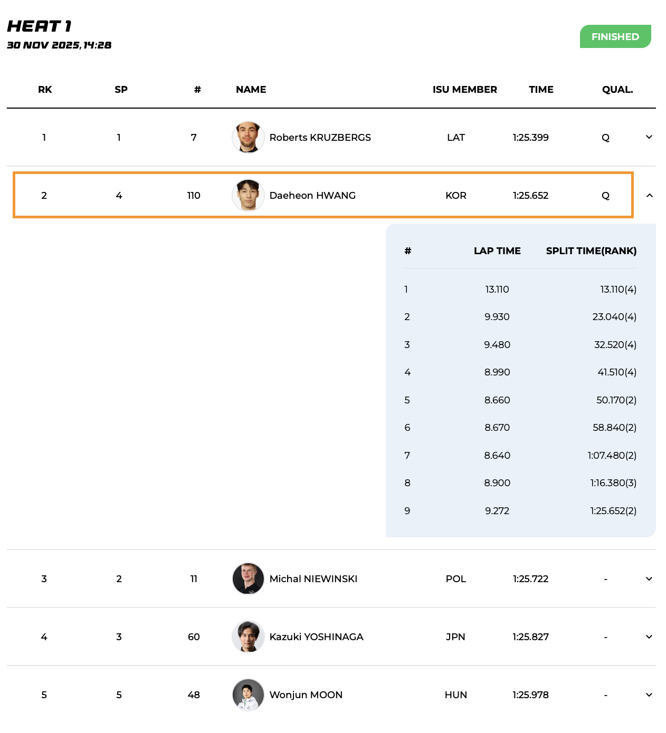Click the TIME column header
This screenshot has width=666, height=733.
coord(541,90)
